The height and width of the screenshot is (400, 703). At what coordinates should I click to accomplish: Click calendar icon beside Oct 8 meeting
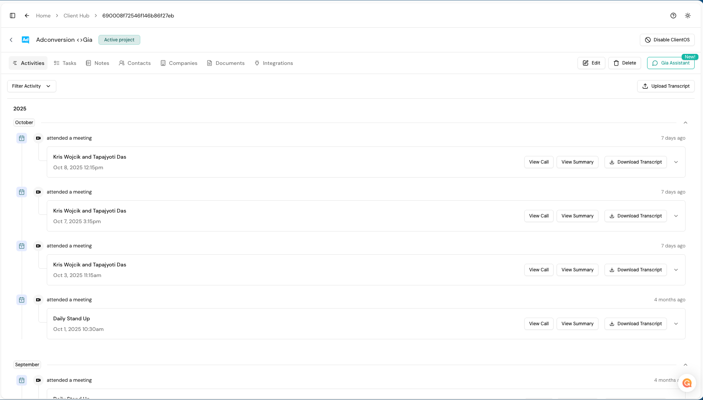(x=22, y=138)
